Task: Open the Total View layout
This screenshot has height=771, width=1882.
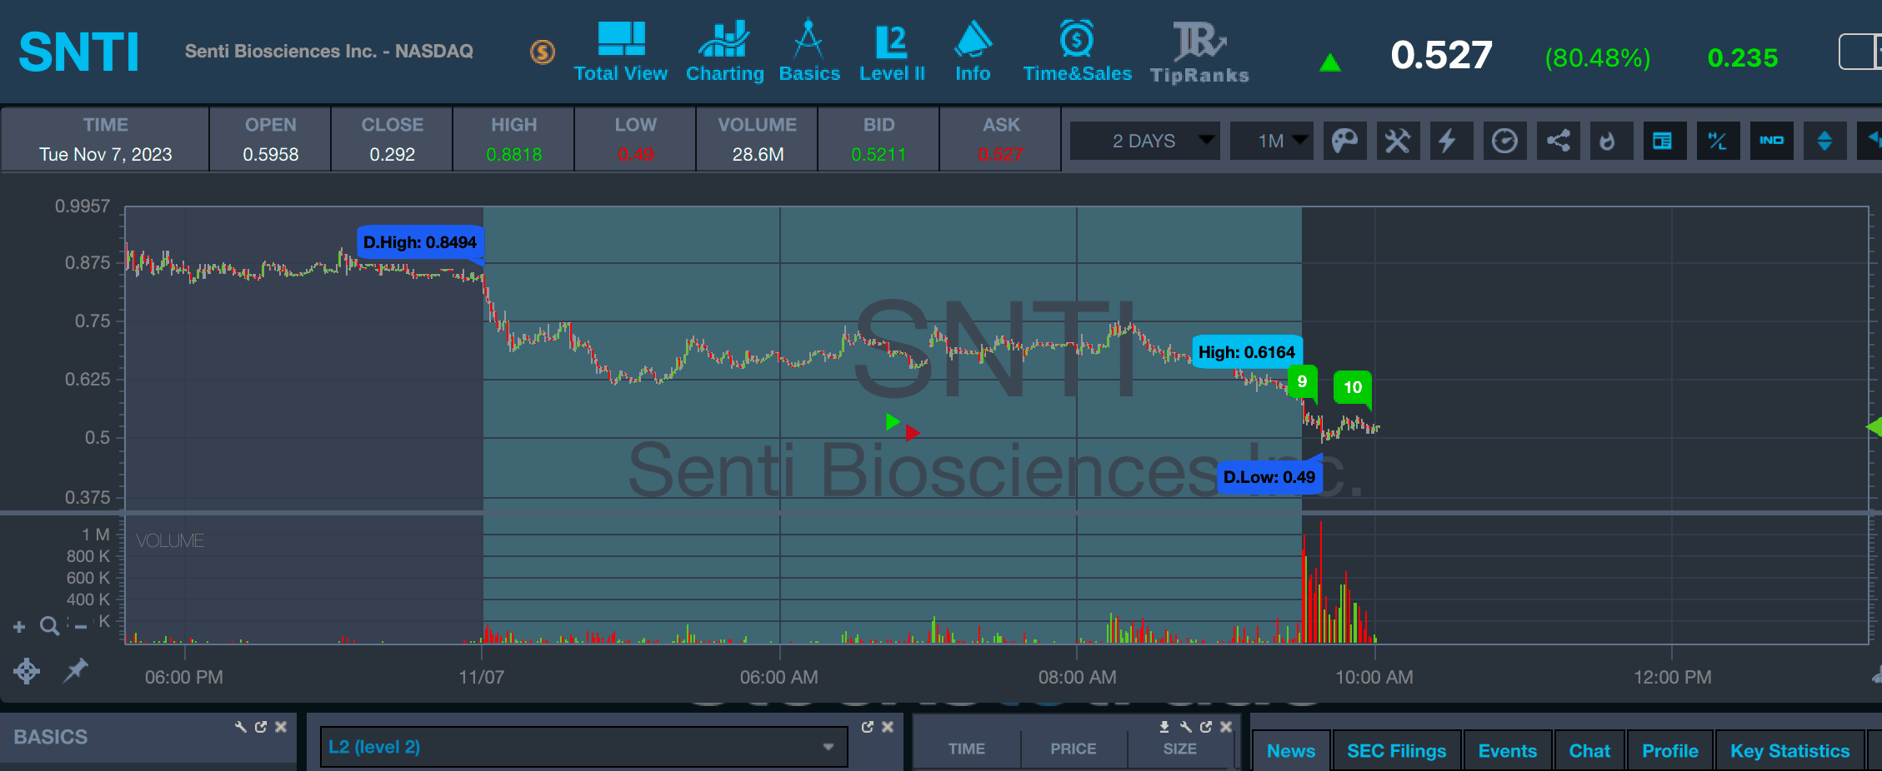Action: point(621,52)
